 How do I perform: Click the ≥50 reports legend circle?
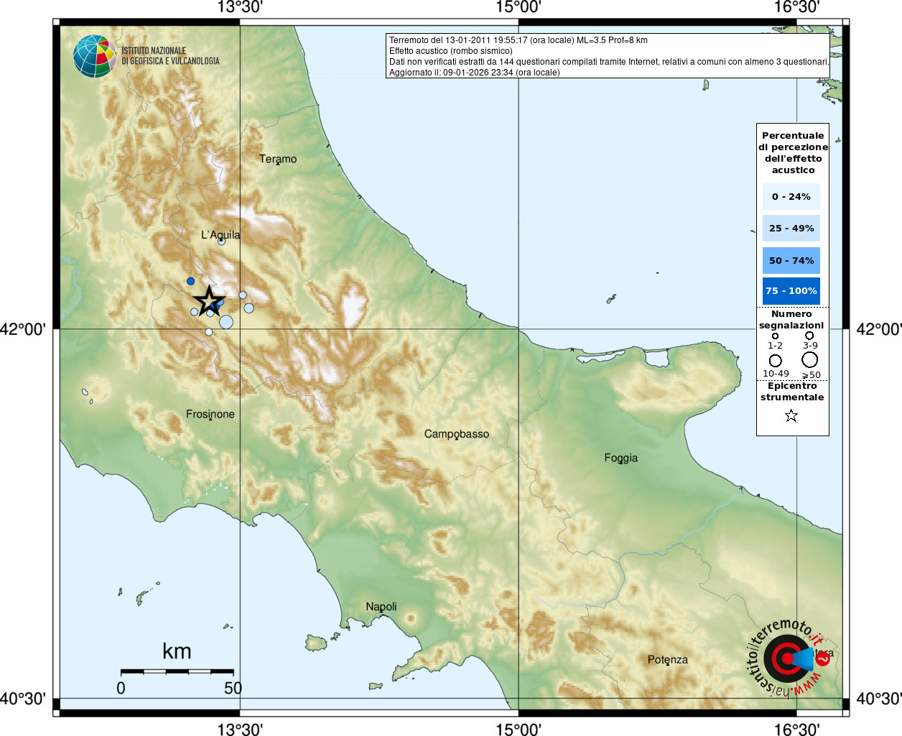pos(810,360)
